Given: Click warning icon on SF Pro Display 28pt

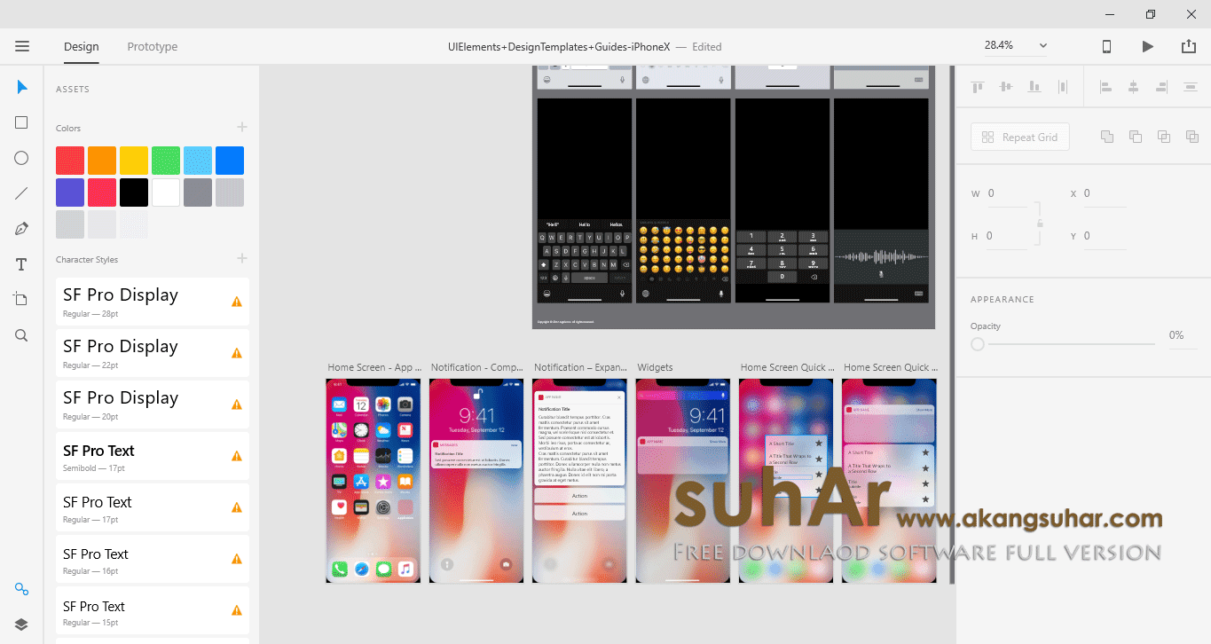Looking at the screenshot, I should (x=237, y=302).
